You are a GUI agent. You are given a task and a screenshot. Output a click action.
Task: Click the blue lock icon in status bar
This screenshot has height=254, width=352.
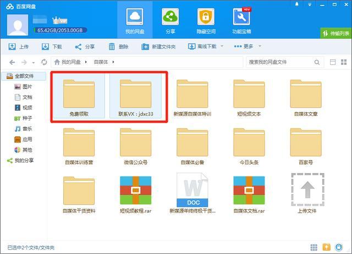tap(339, 247)
